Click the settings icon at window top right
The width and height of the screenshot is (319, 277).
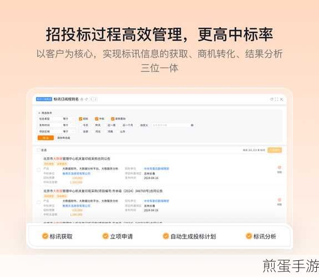click(272, 99)
